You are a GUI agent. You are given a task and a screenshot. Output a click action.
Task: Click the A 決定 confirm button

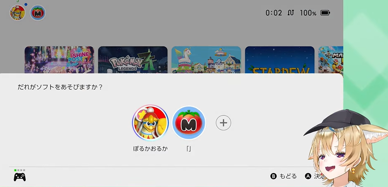(x=315, y=176)
